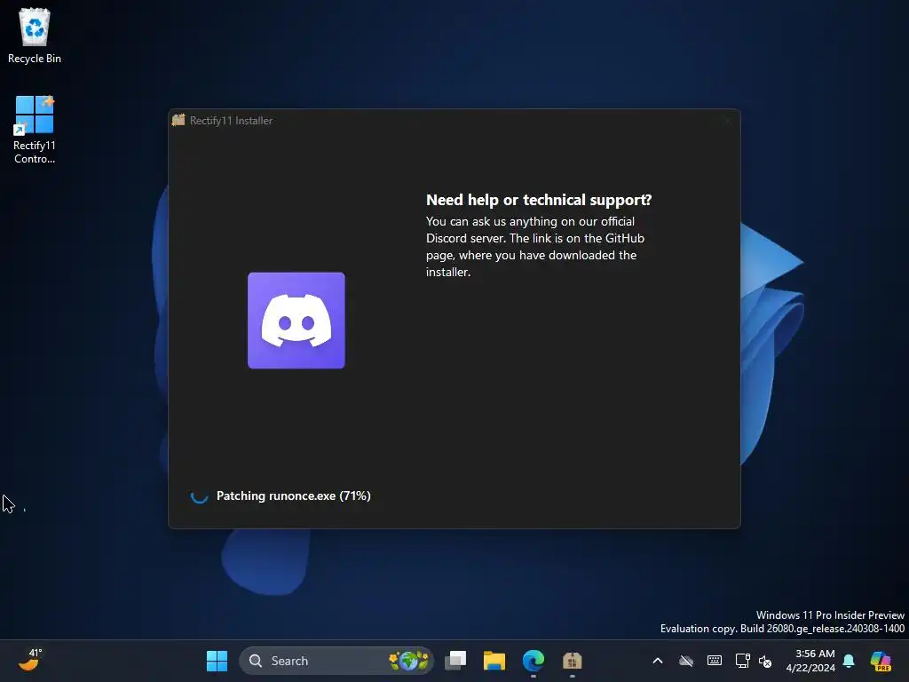This screenshot has height=682, width=909.
Task: Click the muted volume tray icon
Action: [x=765, y=661]
